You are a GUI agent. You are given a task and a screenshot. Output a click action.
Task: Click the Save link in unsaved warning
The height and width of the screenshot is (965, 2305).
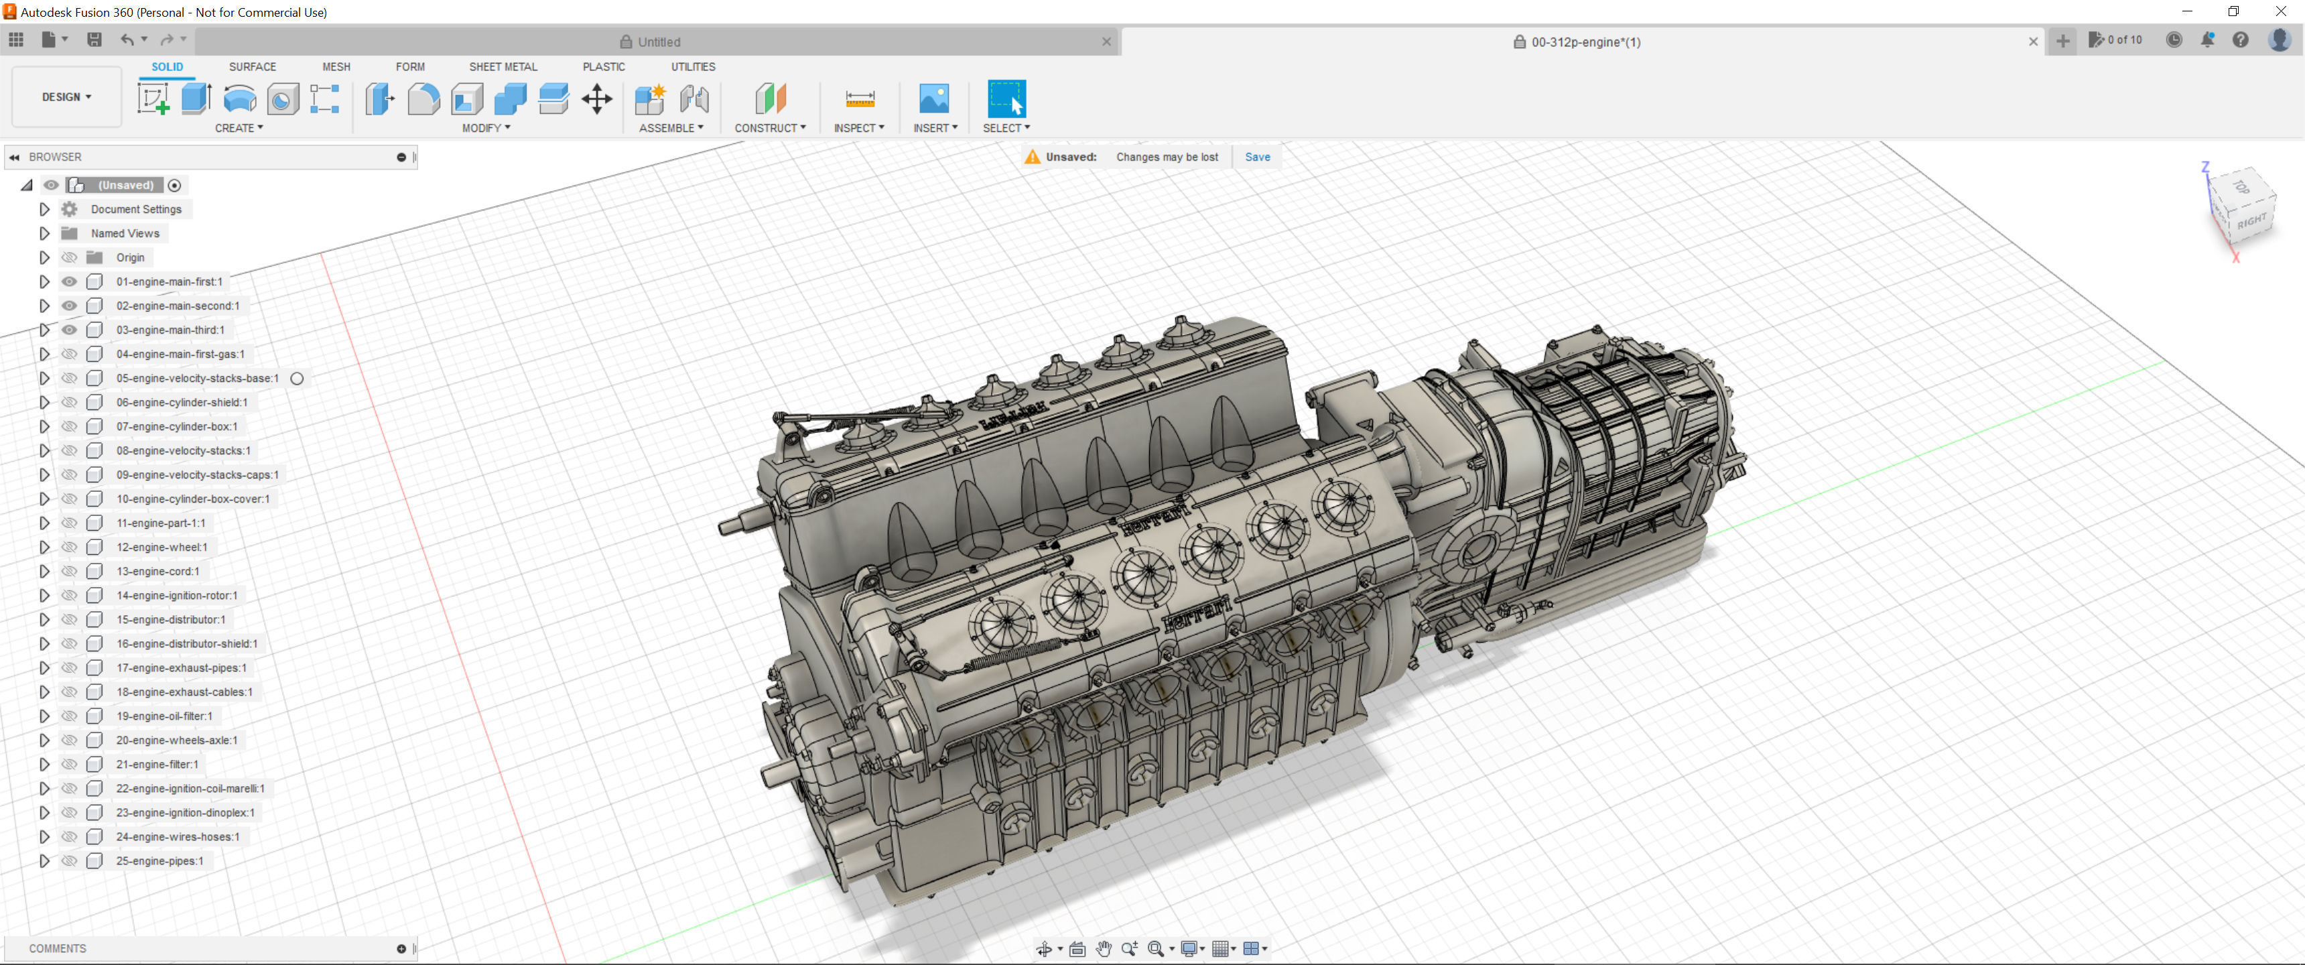point(1257,157)
